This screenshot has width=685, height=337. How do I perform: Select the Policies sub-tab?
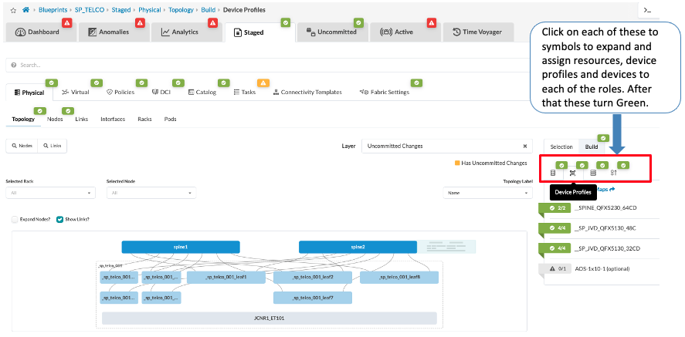tap(120, 93)
